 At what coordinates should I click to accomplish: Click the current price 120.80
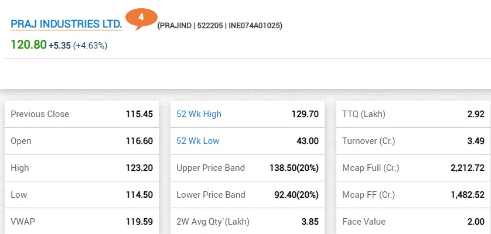click(x=28, y=44)
